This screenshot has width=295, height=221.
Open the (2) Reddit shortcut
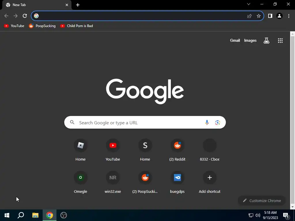(x=177, y=150)
